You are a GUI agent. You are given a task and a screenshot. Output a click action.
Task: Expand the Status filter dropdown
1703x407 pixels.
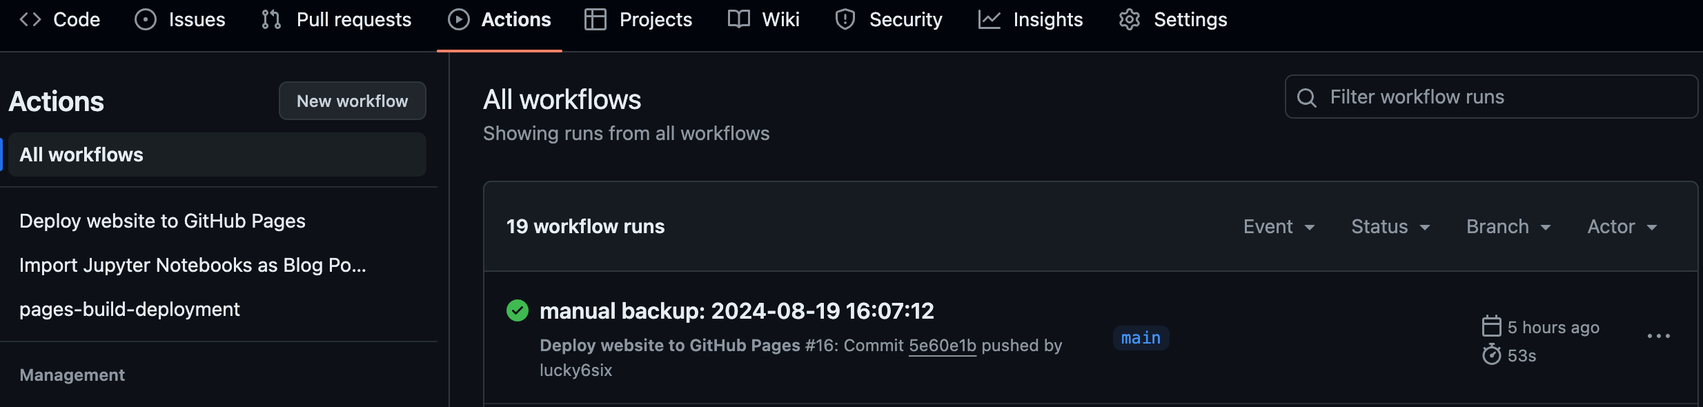[1390, 226]
